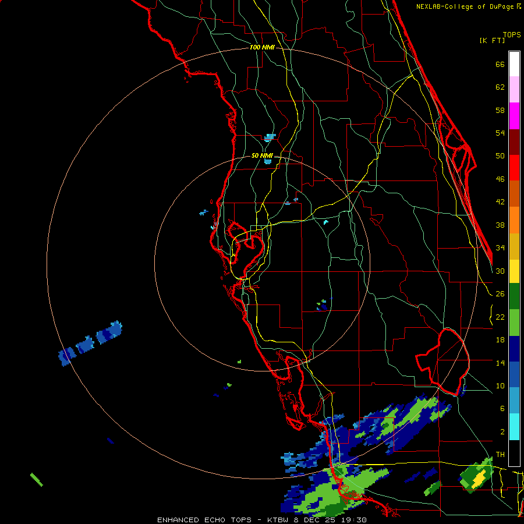Image resolution: width=524 pixels, height=524 pixels.
Task: Pick the gold legend swatch
Action: point(514,247)
